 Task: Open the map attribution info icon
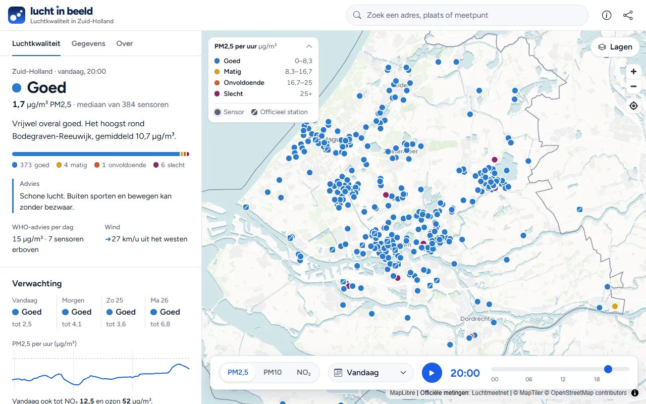pos(635,392)
